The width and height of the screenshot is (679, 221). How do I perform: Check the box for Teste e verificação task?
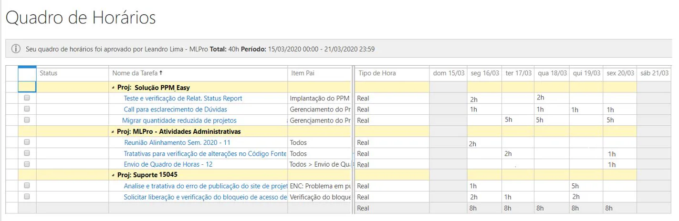[27, 98]
